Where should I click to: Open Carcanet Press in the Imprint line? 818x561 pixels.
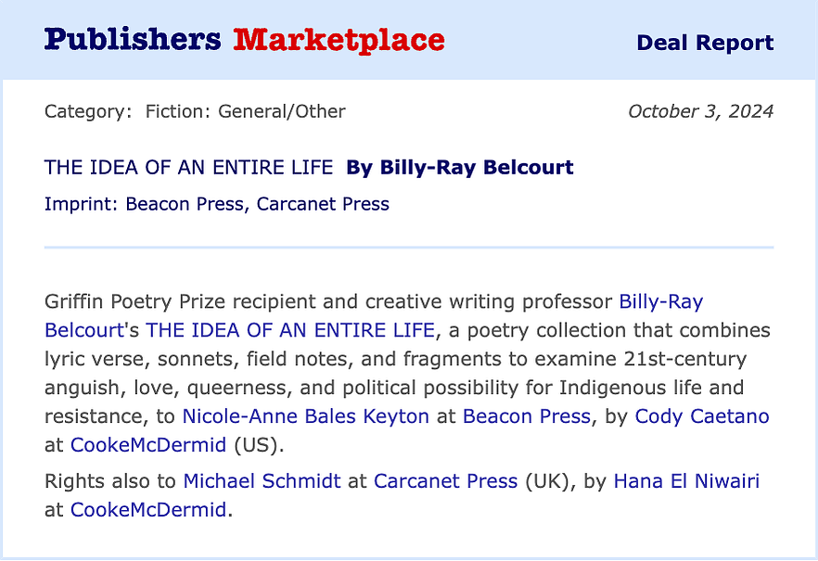323,204
